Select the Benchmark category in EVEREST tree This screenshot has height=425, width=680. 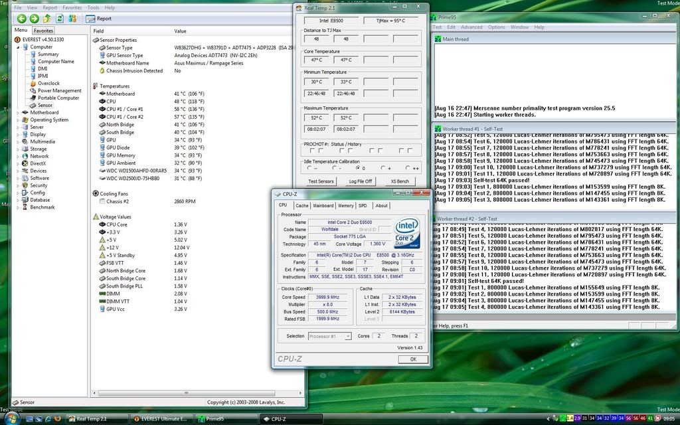39,207
